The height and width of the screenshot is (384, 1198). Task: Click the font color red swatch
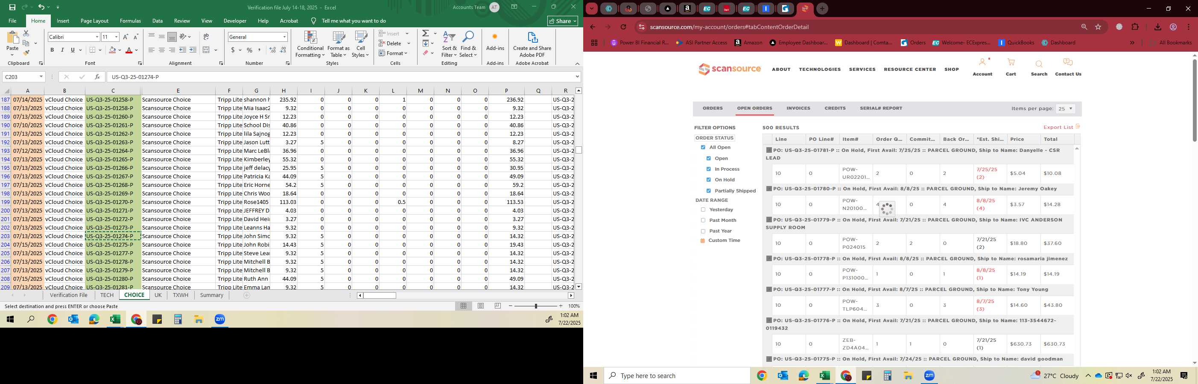pos(129,50)
